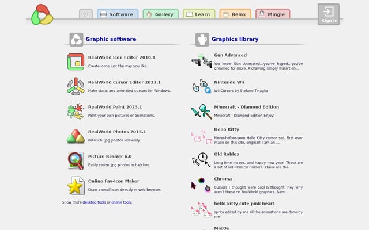This screenshot has height=230, width=369.
Task: Click the RealWorld Paint splatter icon
Action: (x=76, y=111)
